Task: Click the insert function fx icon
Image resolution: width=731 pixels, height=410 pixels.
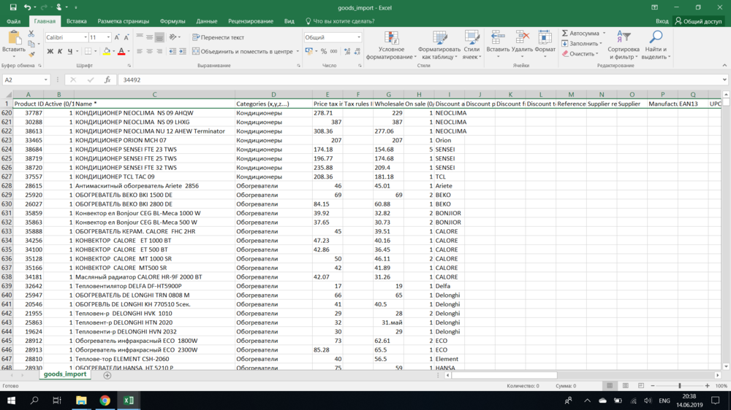Action: [107, 80]
